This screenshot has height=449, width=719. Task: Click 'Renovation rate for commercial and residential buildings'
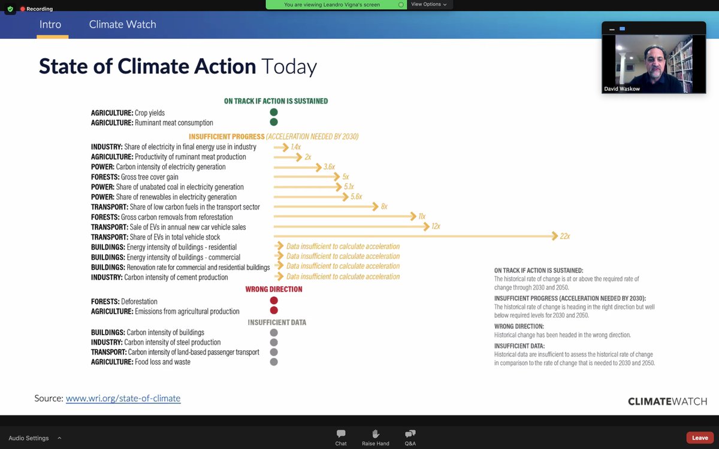198,267
